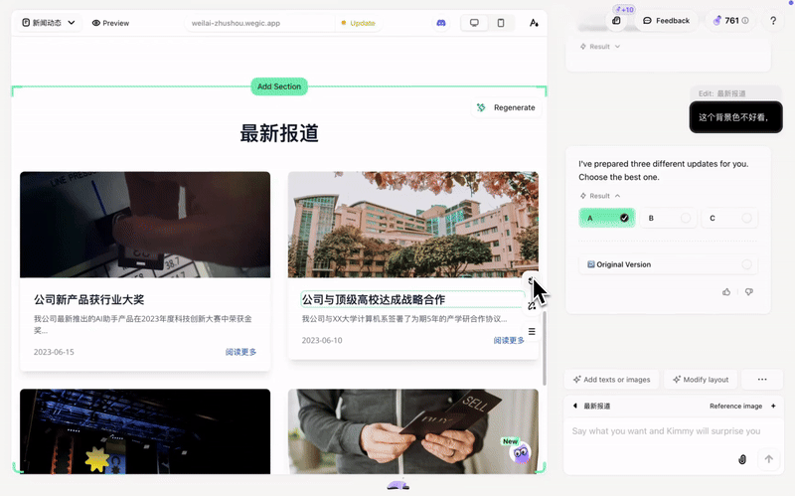The image size is (795, 496).
Task: Open the Discord community icon
Action: pos(441,23)
